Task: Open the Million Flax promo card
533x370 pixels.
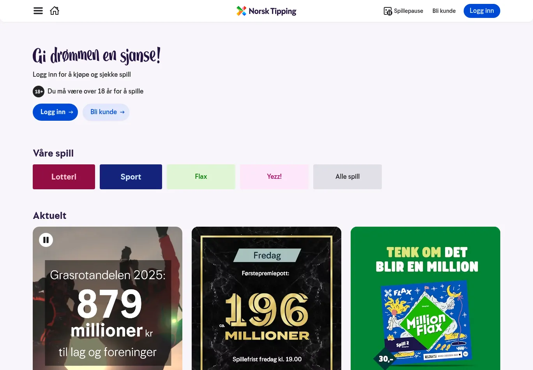Action: [x=425, y=298]
